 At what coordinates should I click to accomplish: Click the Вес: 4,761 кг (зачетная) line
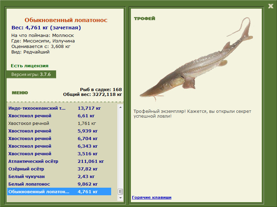click(46, 28)
